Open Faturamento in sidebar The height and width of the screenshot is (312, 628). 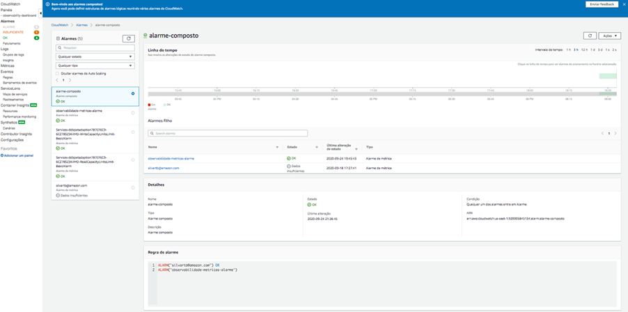coord(12,43)
